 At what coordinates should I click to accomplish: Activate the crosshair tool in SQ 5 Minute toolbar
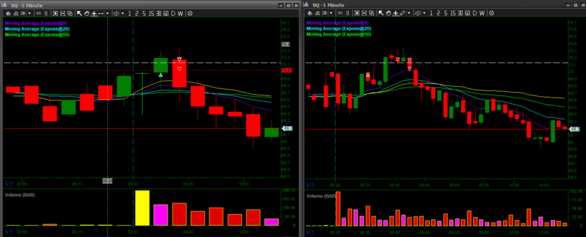tap(94, 13)
